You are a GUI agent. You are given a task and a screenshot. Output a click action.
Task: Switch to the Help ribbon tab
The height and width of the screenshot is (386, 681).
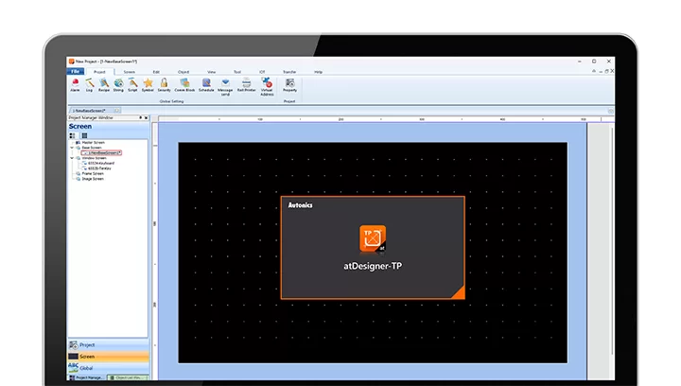(x=319, y=72)
